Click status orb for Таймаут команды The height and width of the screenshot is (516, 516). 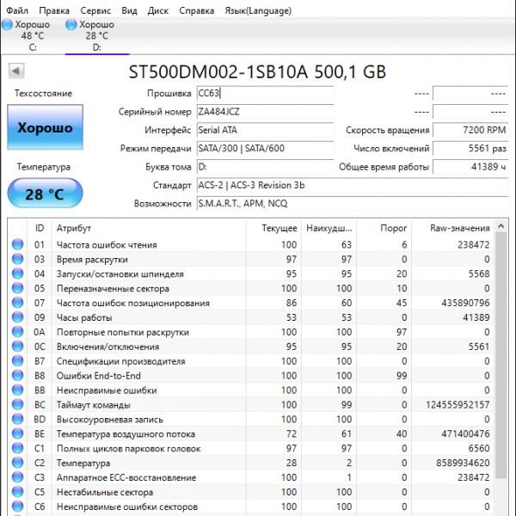(x=17, y=405)
